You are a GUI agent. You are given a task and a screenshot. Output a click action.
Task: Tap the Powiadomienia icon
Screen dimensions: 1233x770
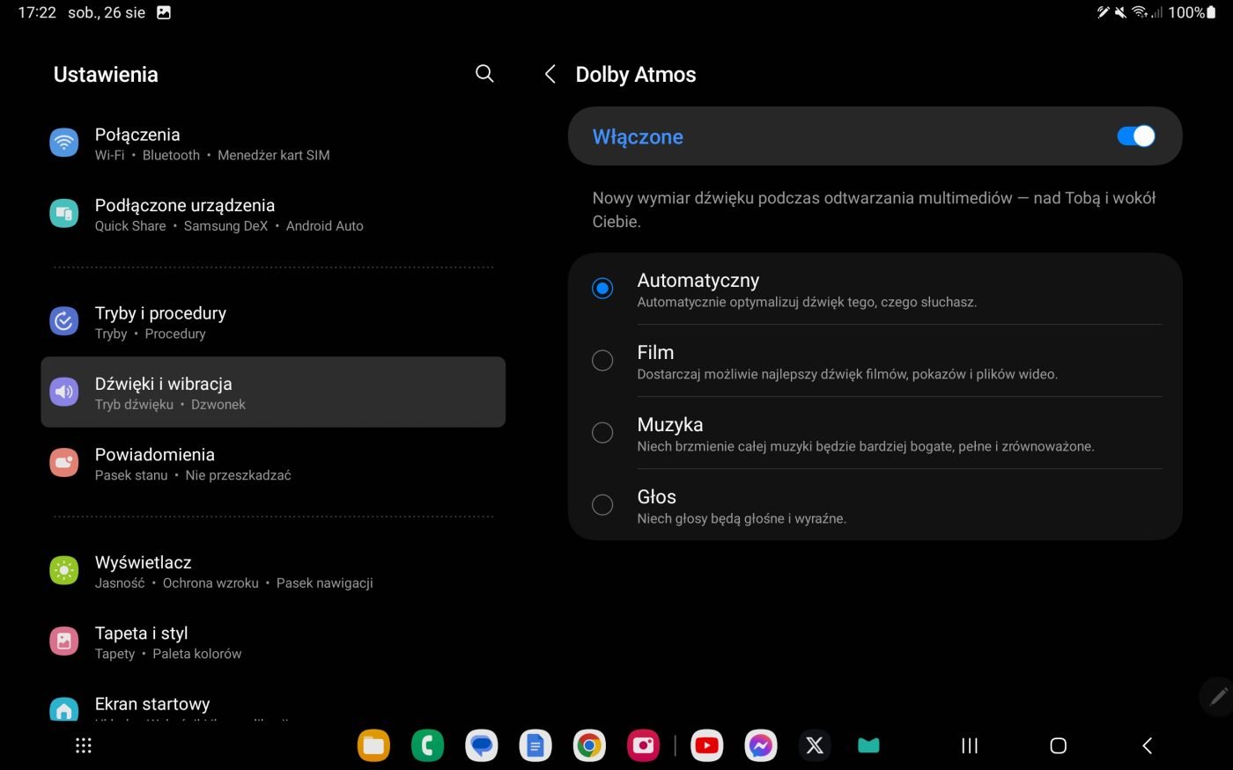[64, 463]
